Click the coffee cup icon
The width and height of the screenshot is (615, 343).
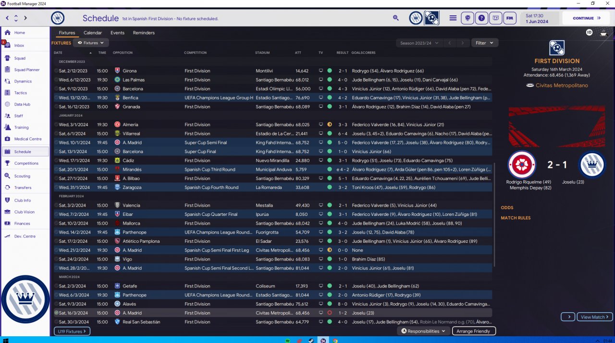tap(603, 33)
